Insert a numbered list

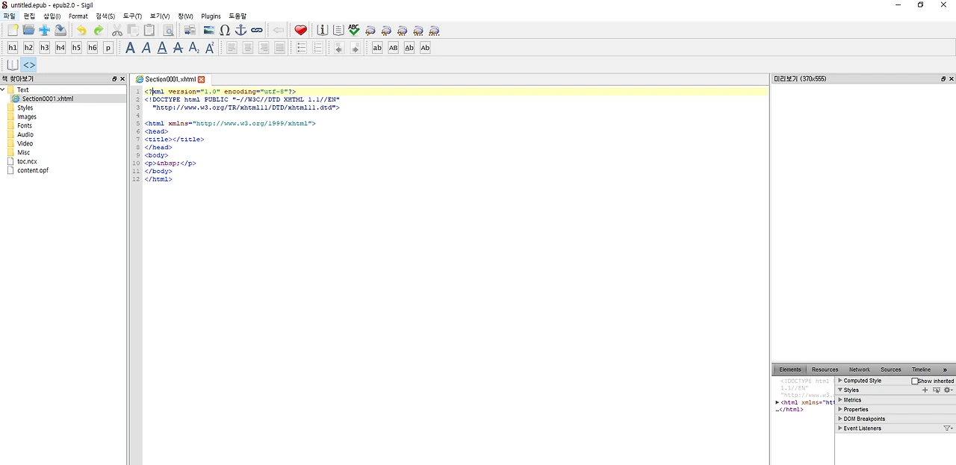point(318,48)
